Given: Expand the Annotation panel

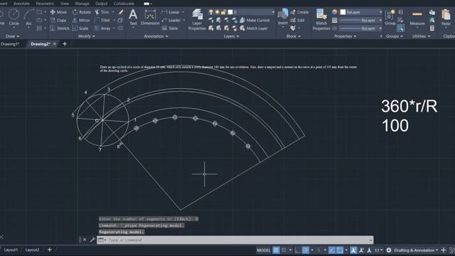Looking at the screenshot, I should tap(156, 36).
